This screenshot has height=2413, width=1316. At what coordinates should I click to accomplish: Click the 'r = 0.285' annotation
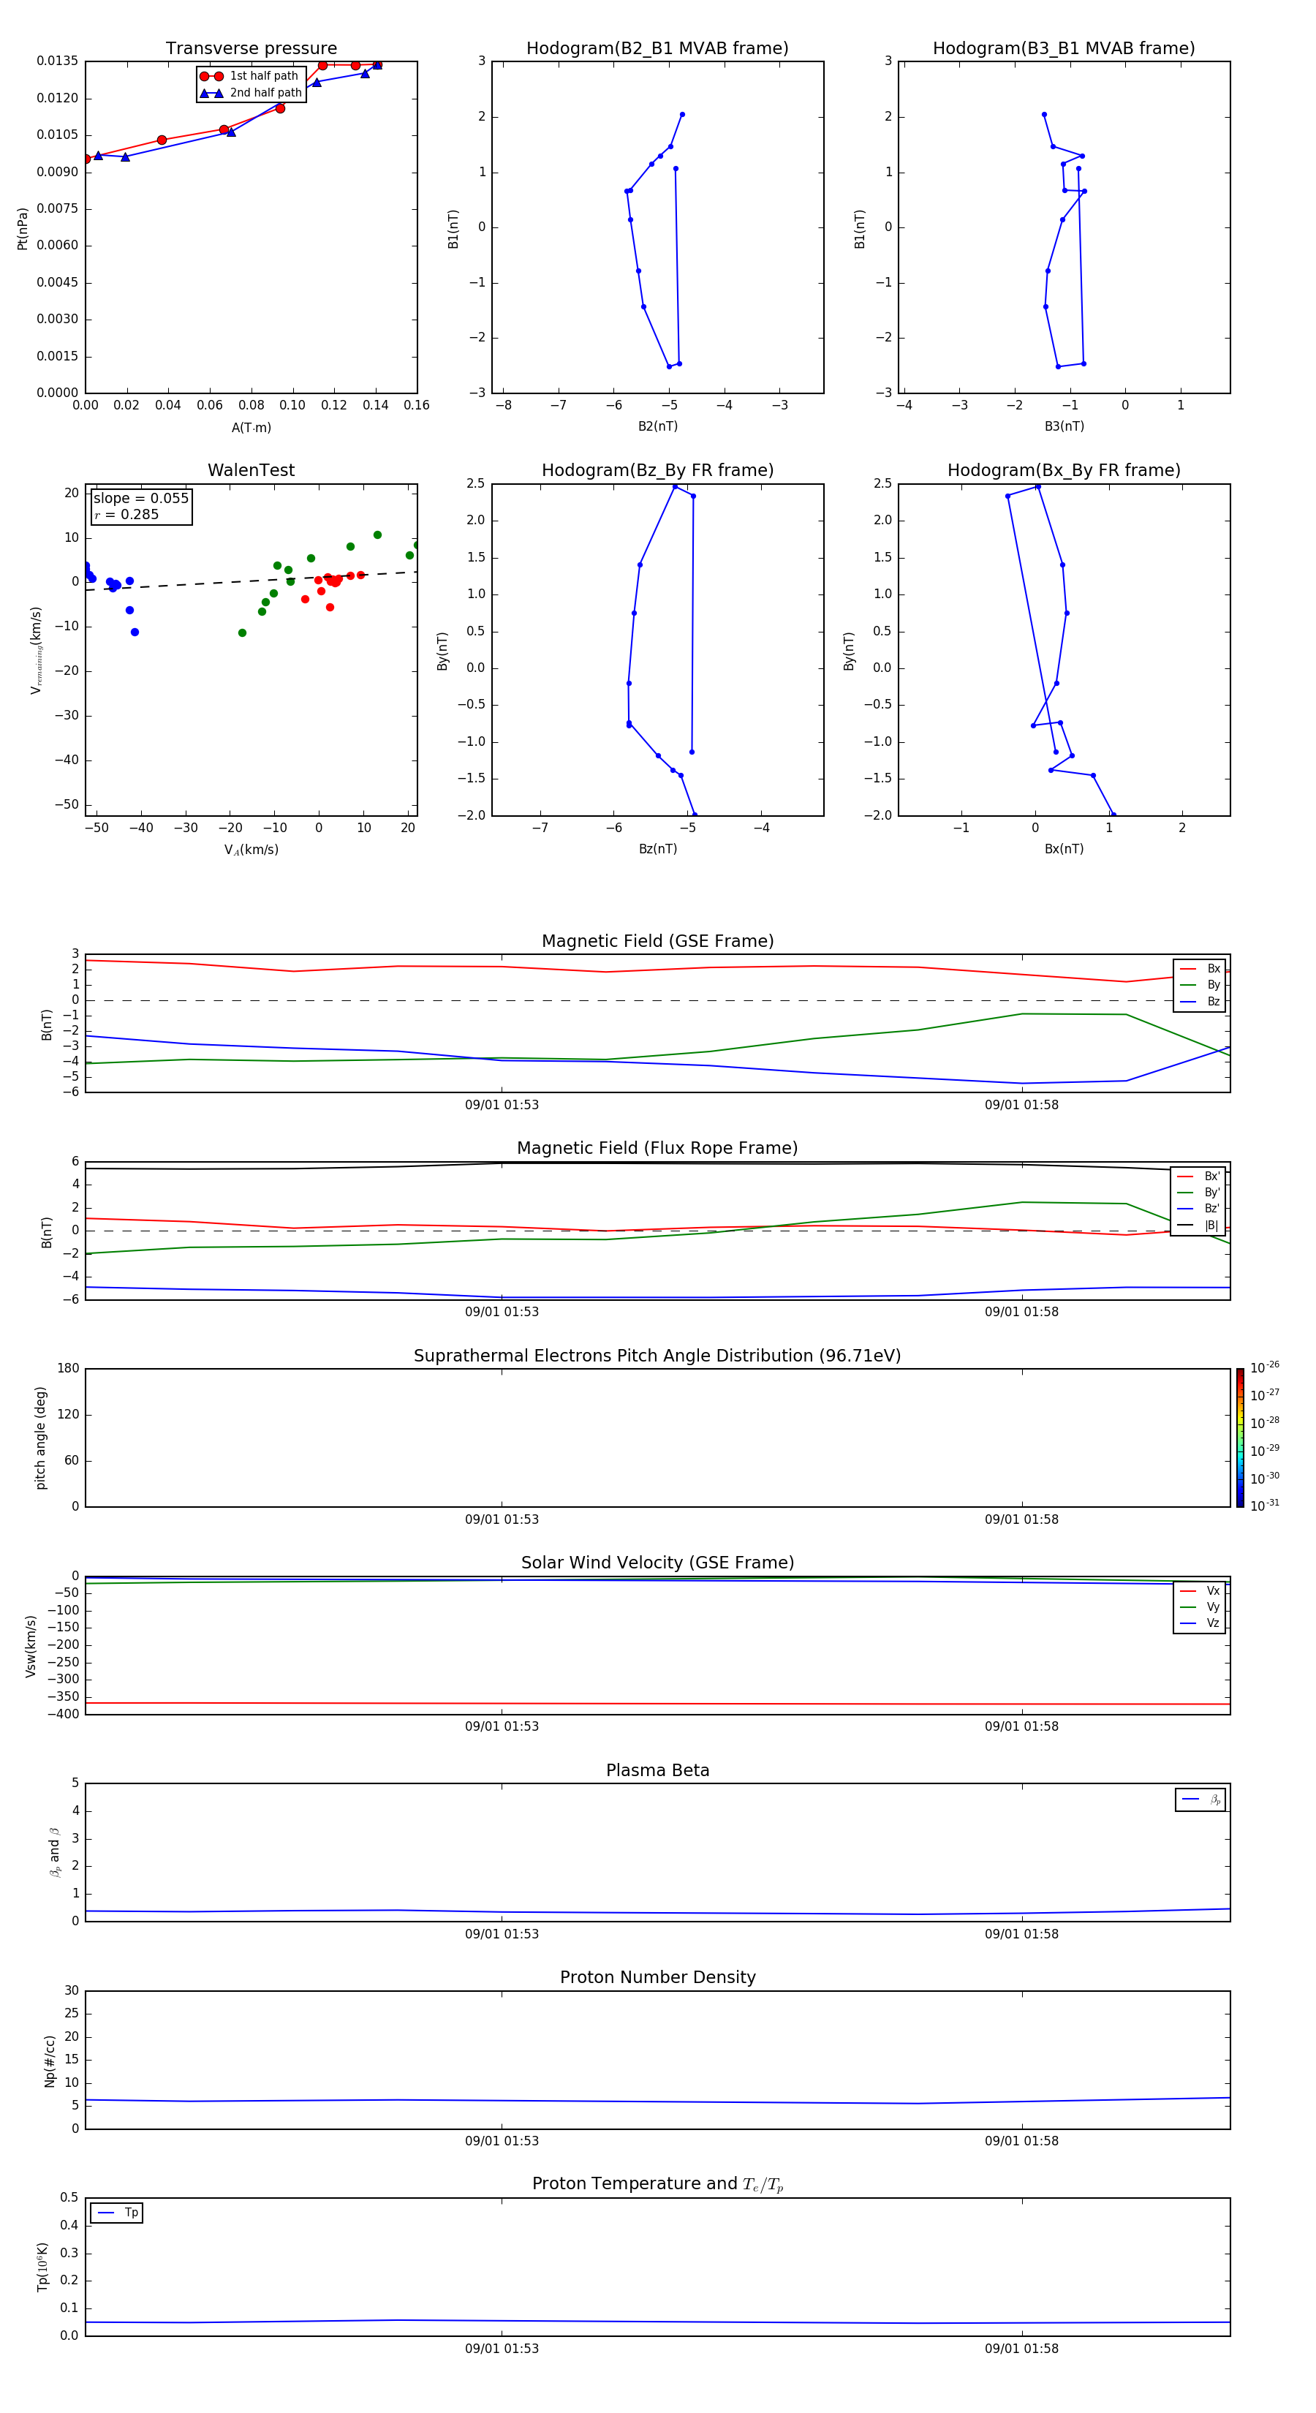click(x=126, y=514)
